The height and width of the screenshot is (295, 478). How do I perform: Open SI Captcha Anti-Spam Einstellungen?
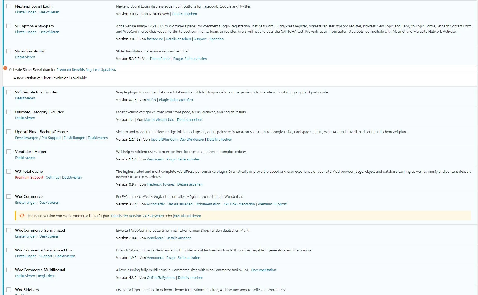26,32
